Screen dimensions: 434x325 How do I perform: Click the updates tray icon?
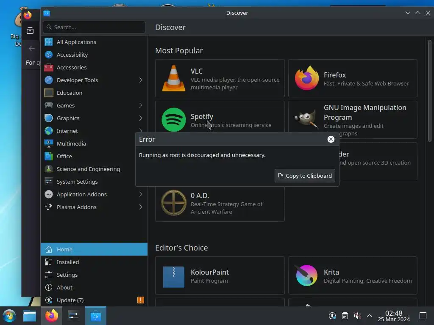click(332, 316)
